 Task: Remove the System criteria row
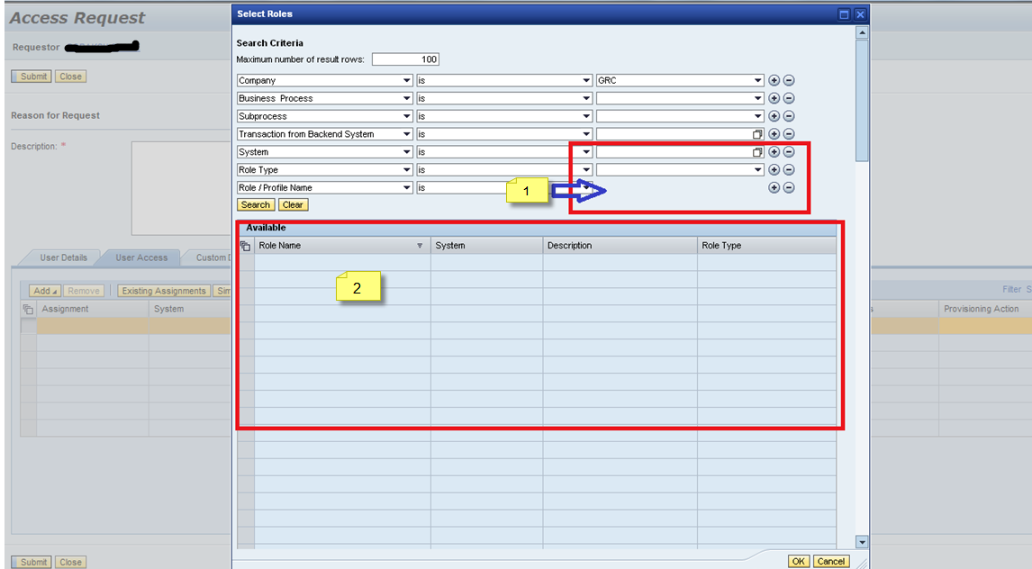pos(789,152)
